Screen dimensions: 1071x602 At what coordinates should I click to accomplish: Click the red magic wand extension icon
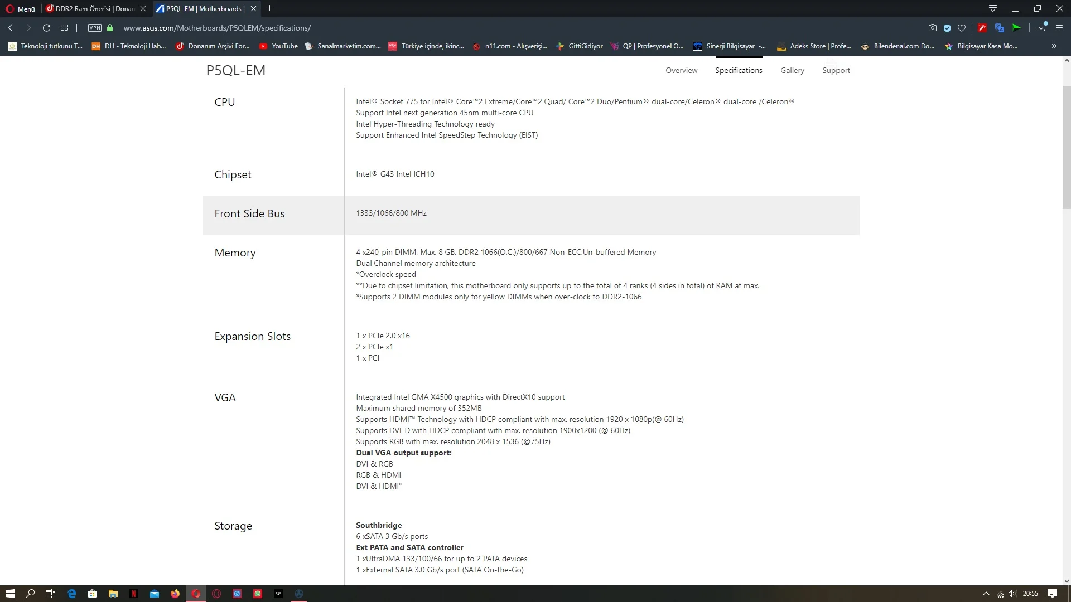982,27
